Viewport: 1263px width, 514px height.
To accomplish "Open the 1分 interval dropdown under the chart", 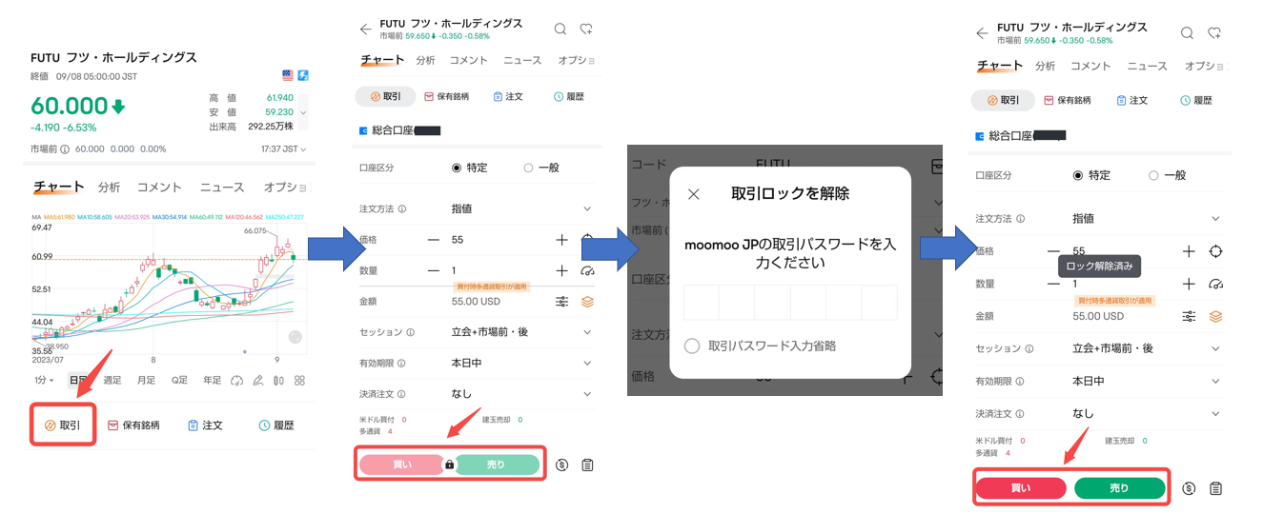I will pos(44,381).
